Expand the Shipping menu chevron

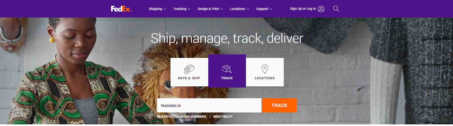[165, 9]
